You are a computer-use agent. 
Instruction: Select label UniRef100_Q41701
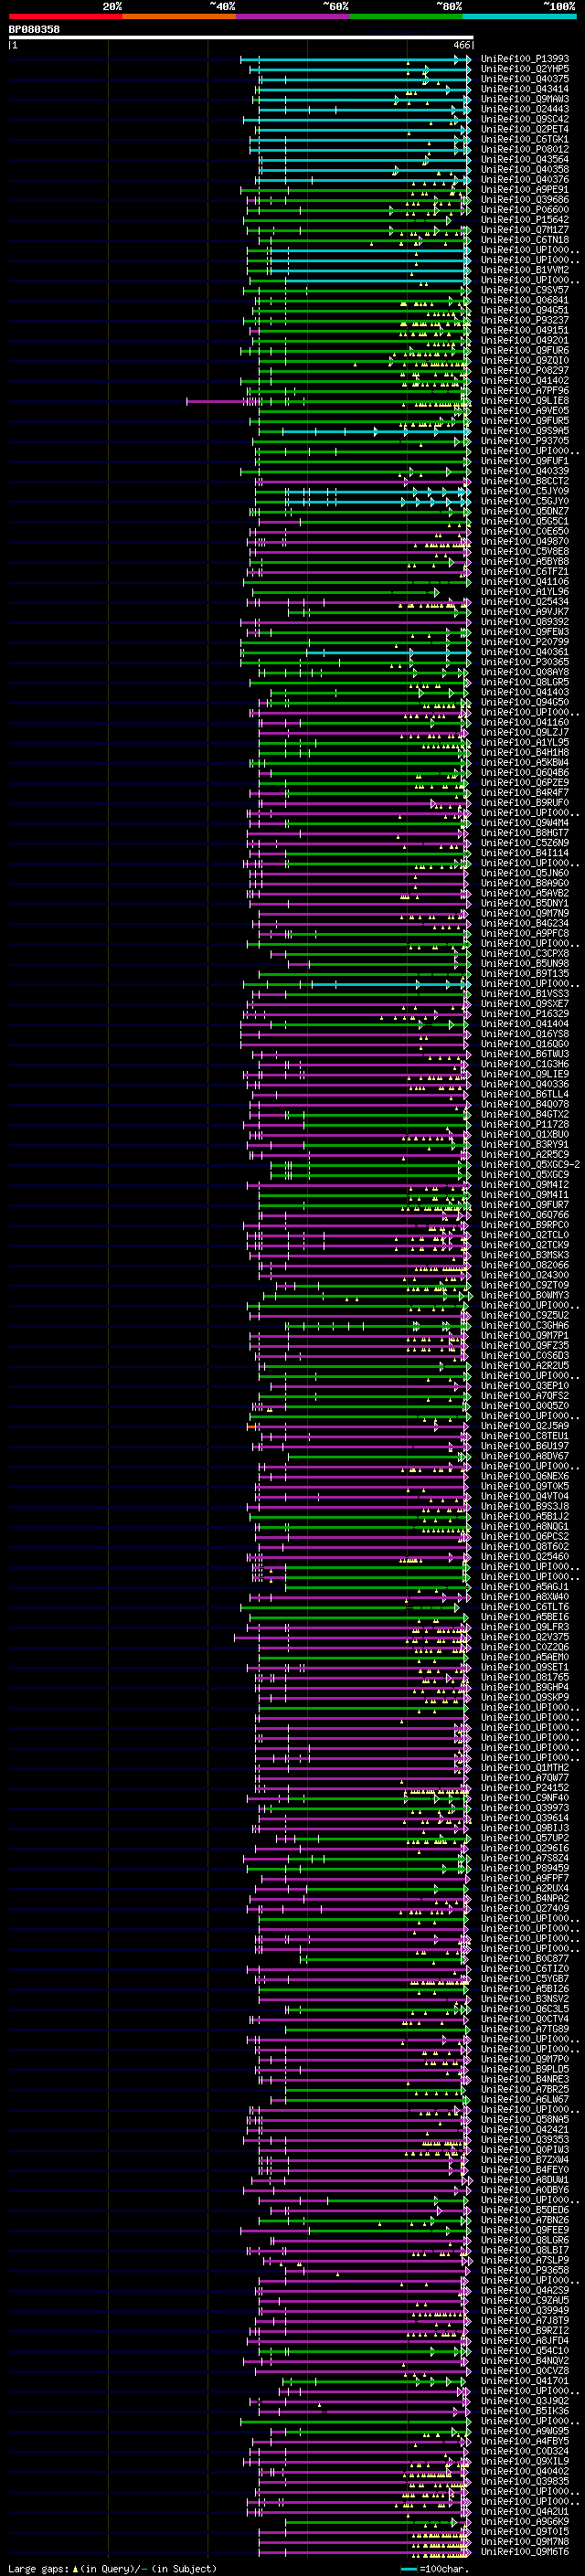(525, 2380)
